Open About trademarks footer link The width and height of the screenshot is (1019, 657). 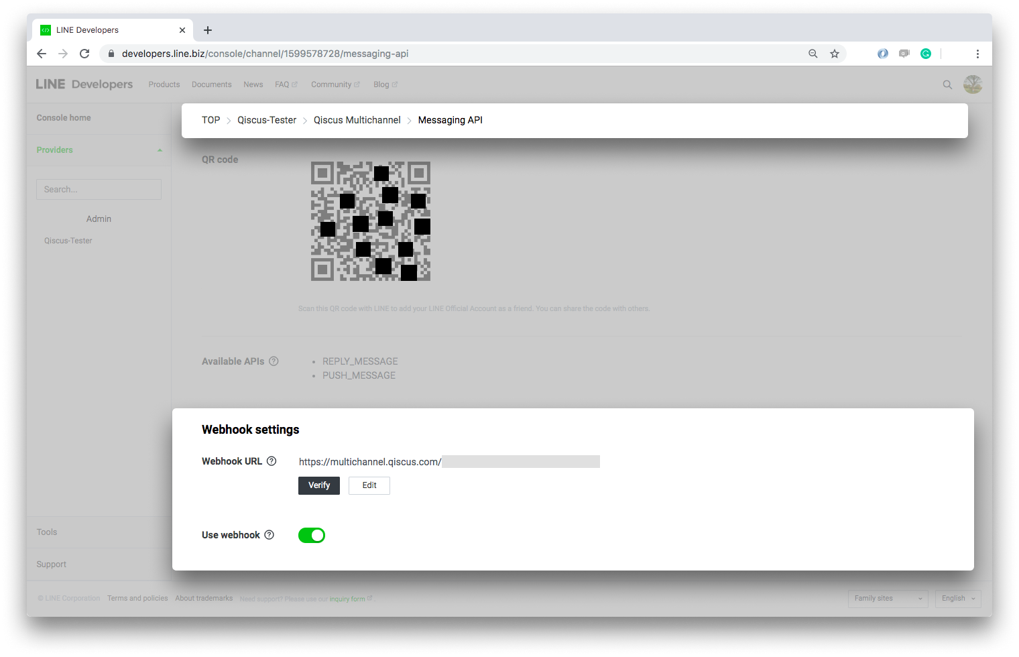click(204, 599)
